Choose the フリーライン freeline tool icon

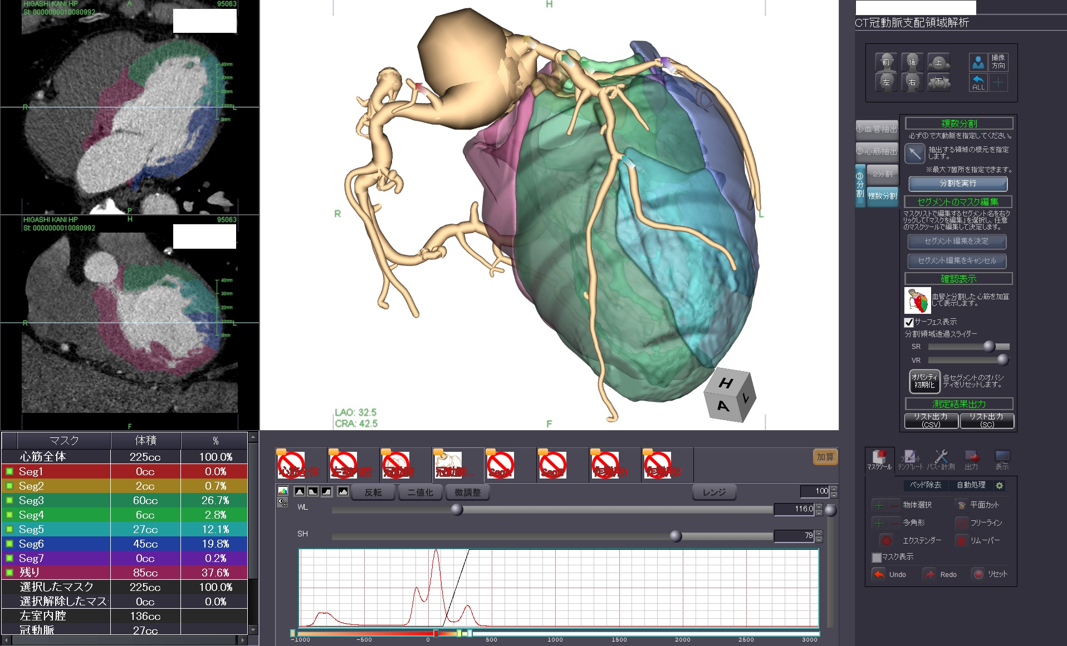point(962,523)
